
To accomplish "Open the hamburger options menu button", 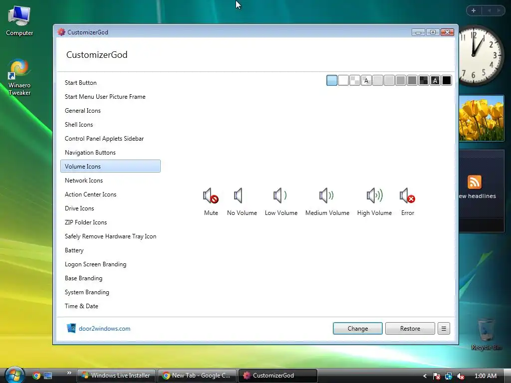I will 444,329.
